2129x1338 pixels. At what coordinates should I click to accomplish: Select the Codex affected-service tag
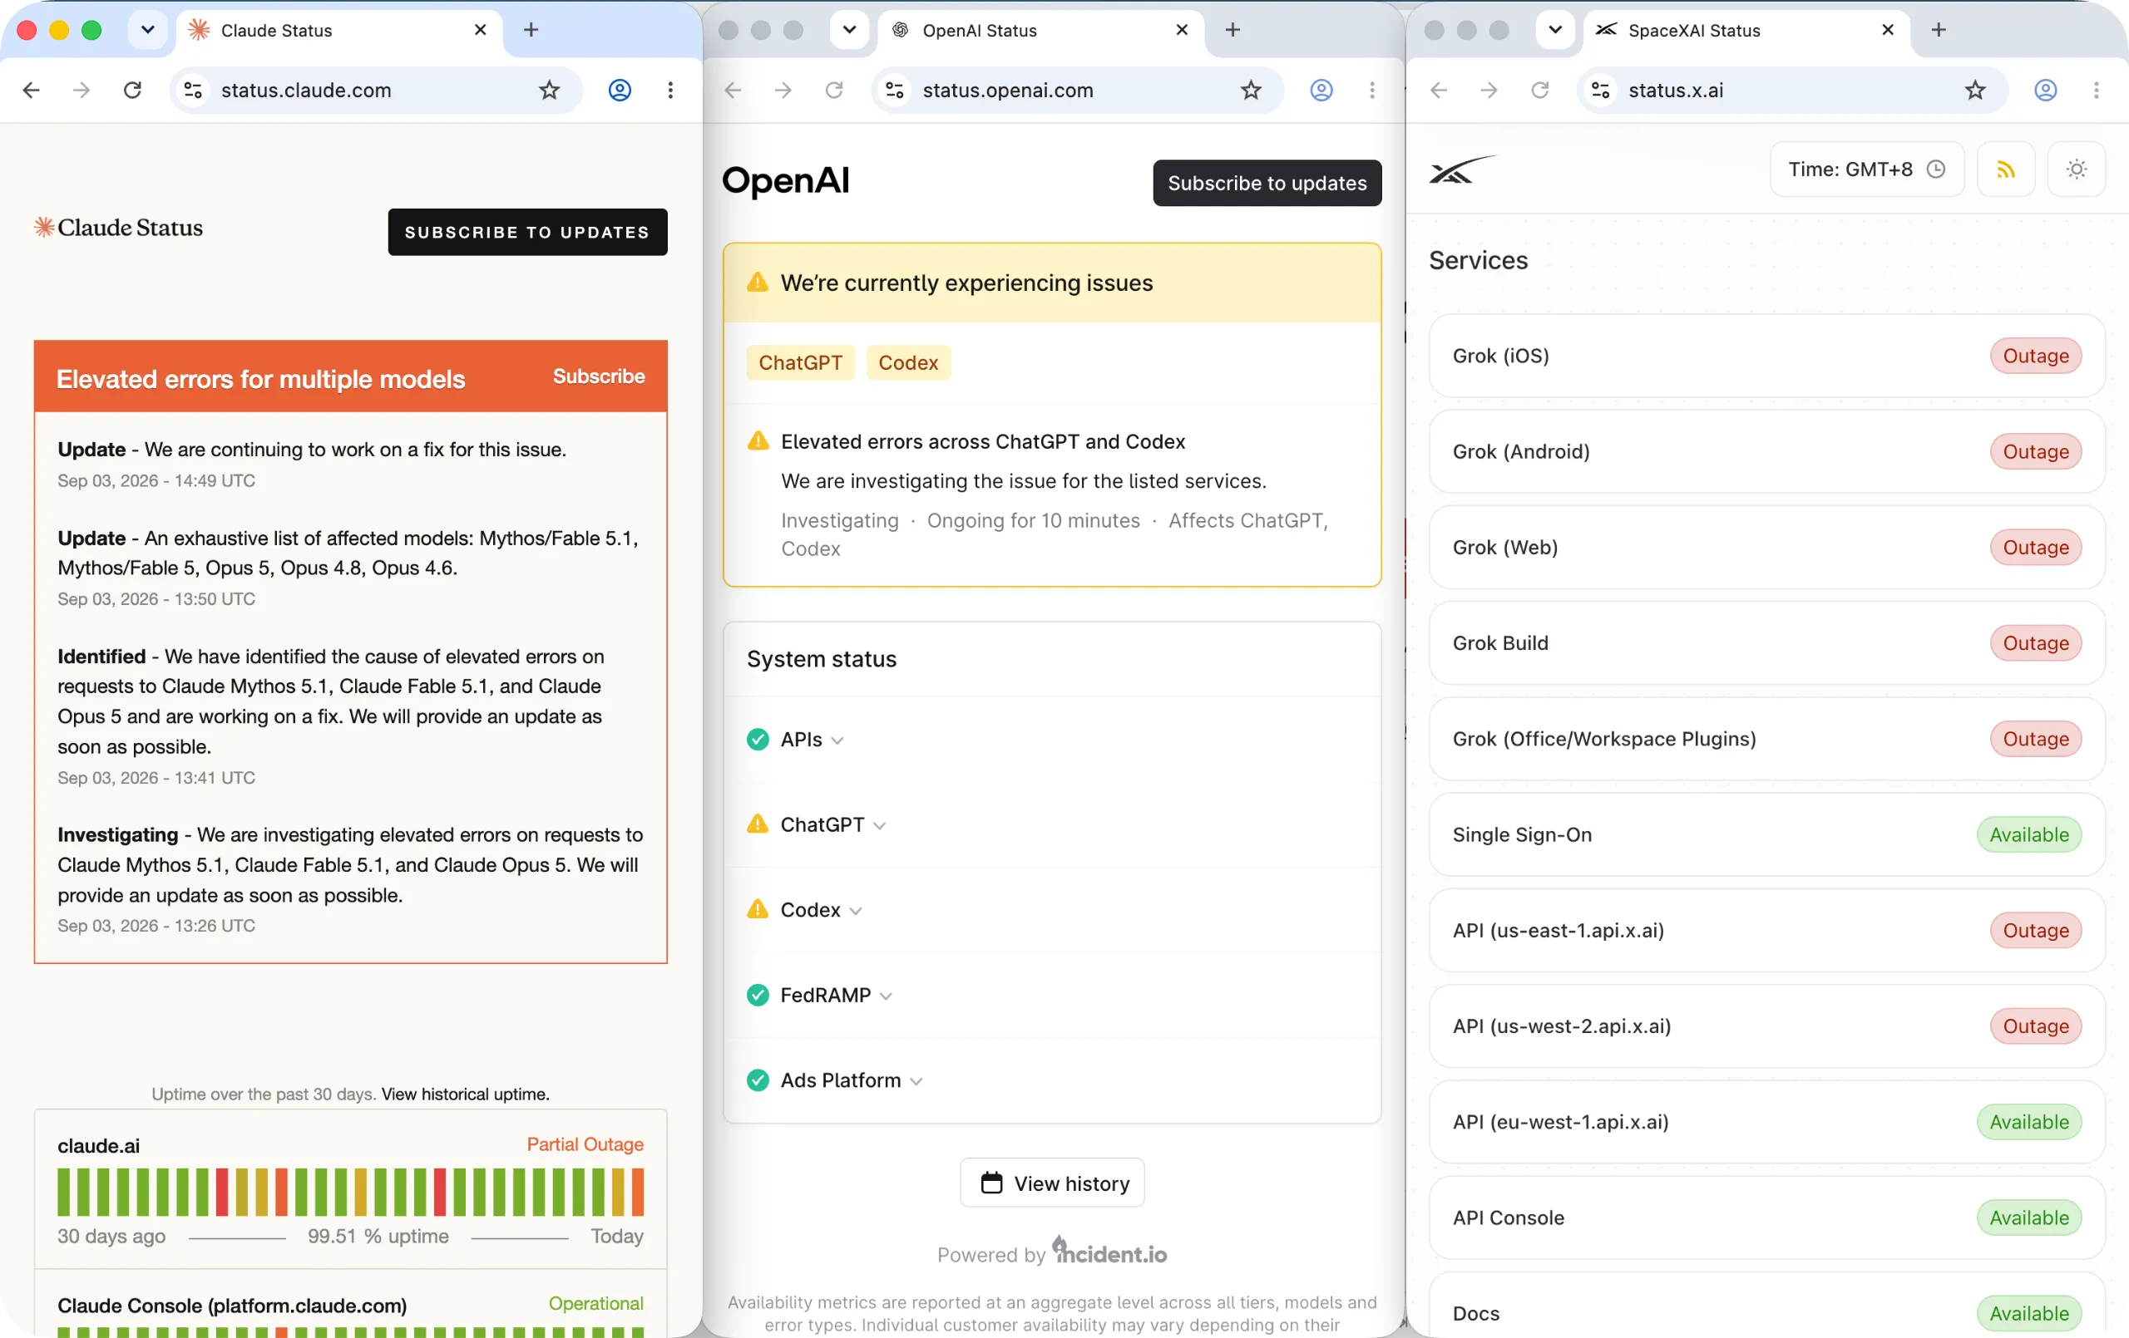pos(908,362)
